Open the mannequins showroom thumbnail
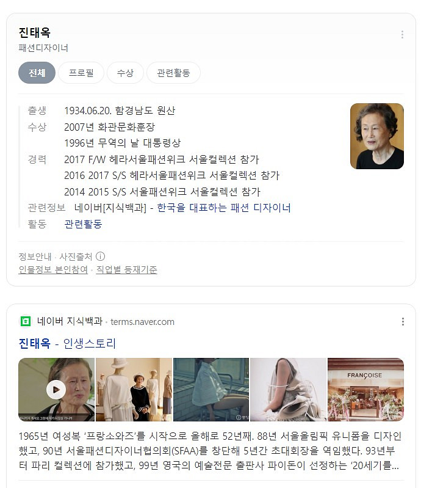This screenshot has width=421, height=488. 134,389
